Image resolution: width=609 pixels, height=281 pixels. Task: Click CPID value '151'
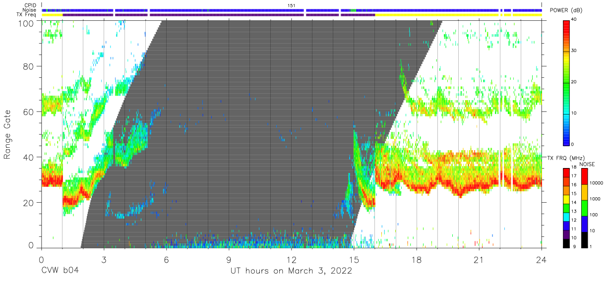coord(292,5)
